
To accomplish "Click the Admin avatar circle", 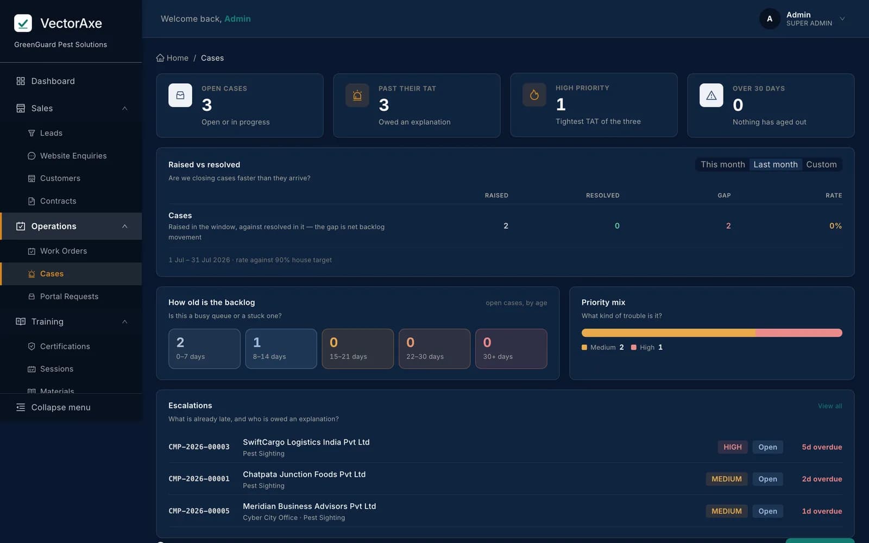I will coord(770,18).
